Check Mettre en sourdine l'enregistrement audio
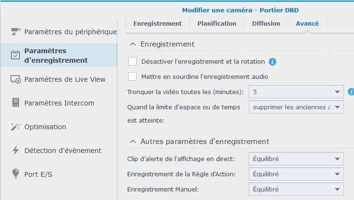Screen dimensions: 354x200 tap(132, 76)
